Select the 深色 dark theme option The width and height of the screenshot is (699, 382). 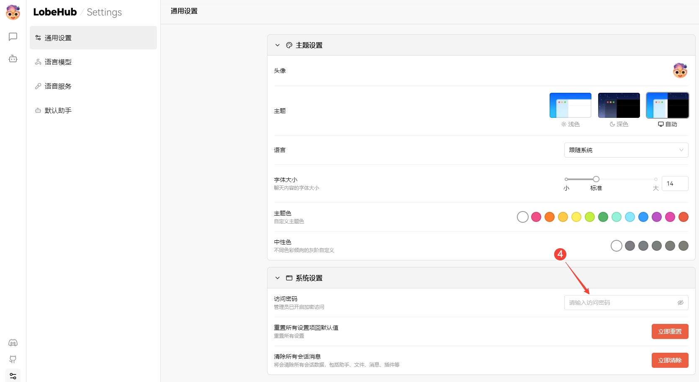pyautogui.click(x=619, y=106)
